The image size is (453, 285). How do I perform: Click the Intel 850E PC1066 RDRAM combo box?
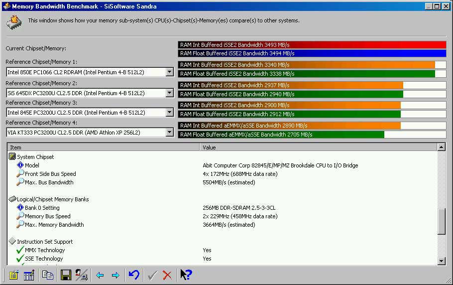[90, 72]
